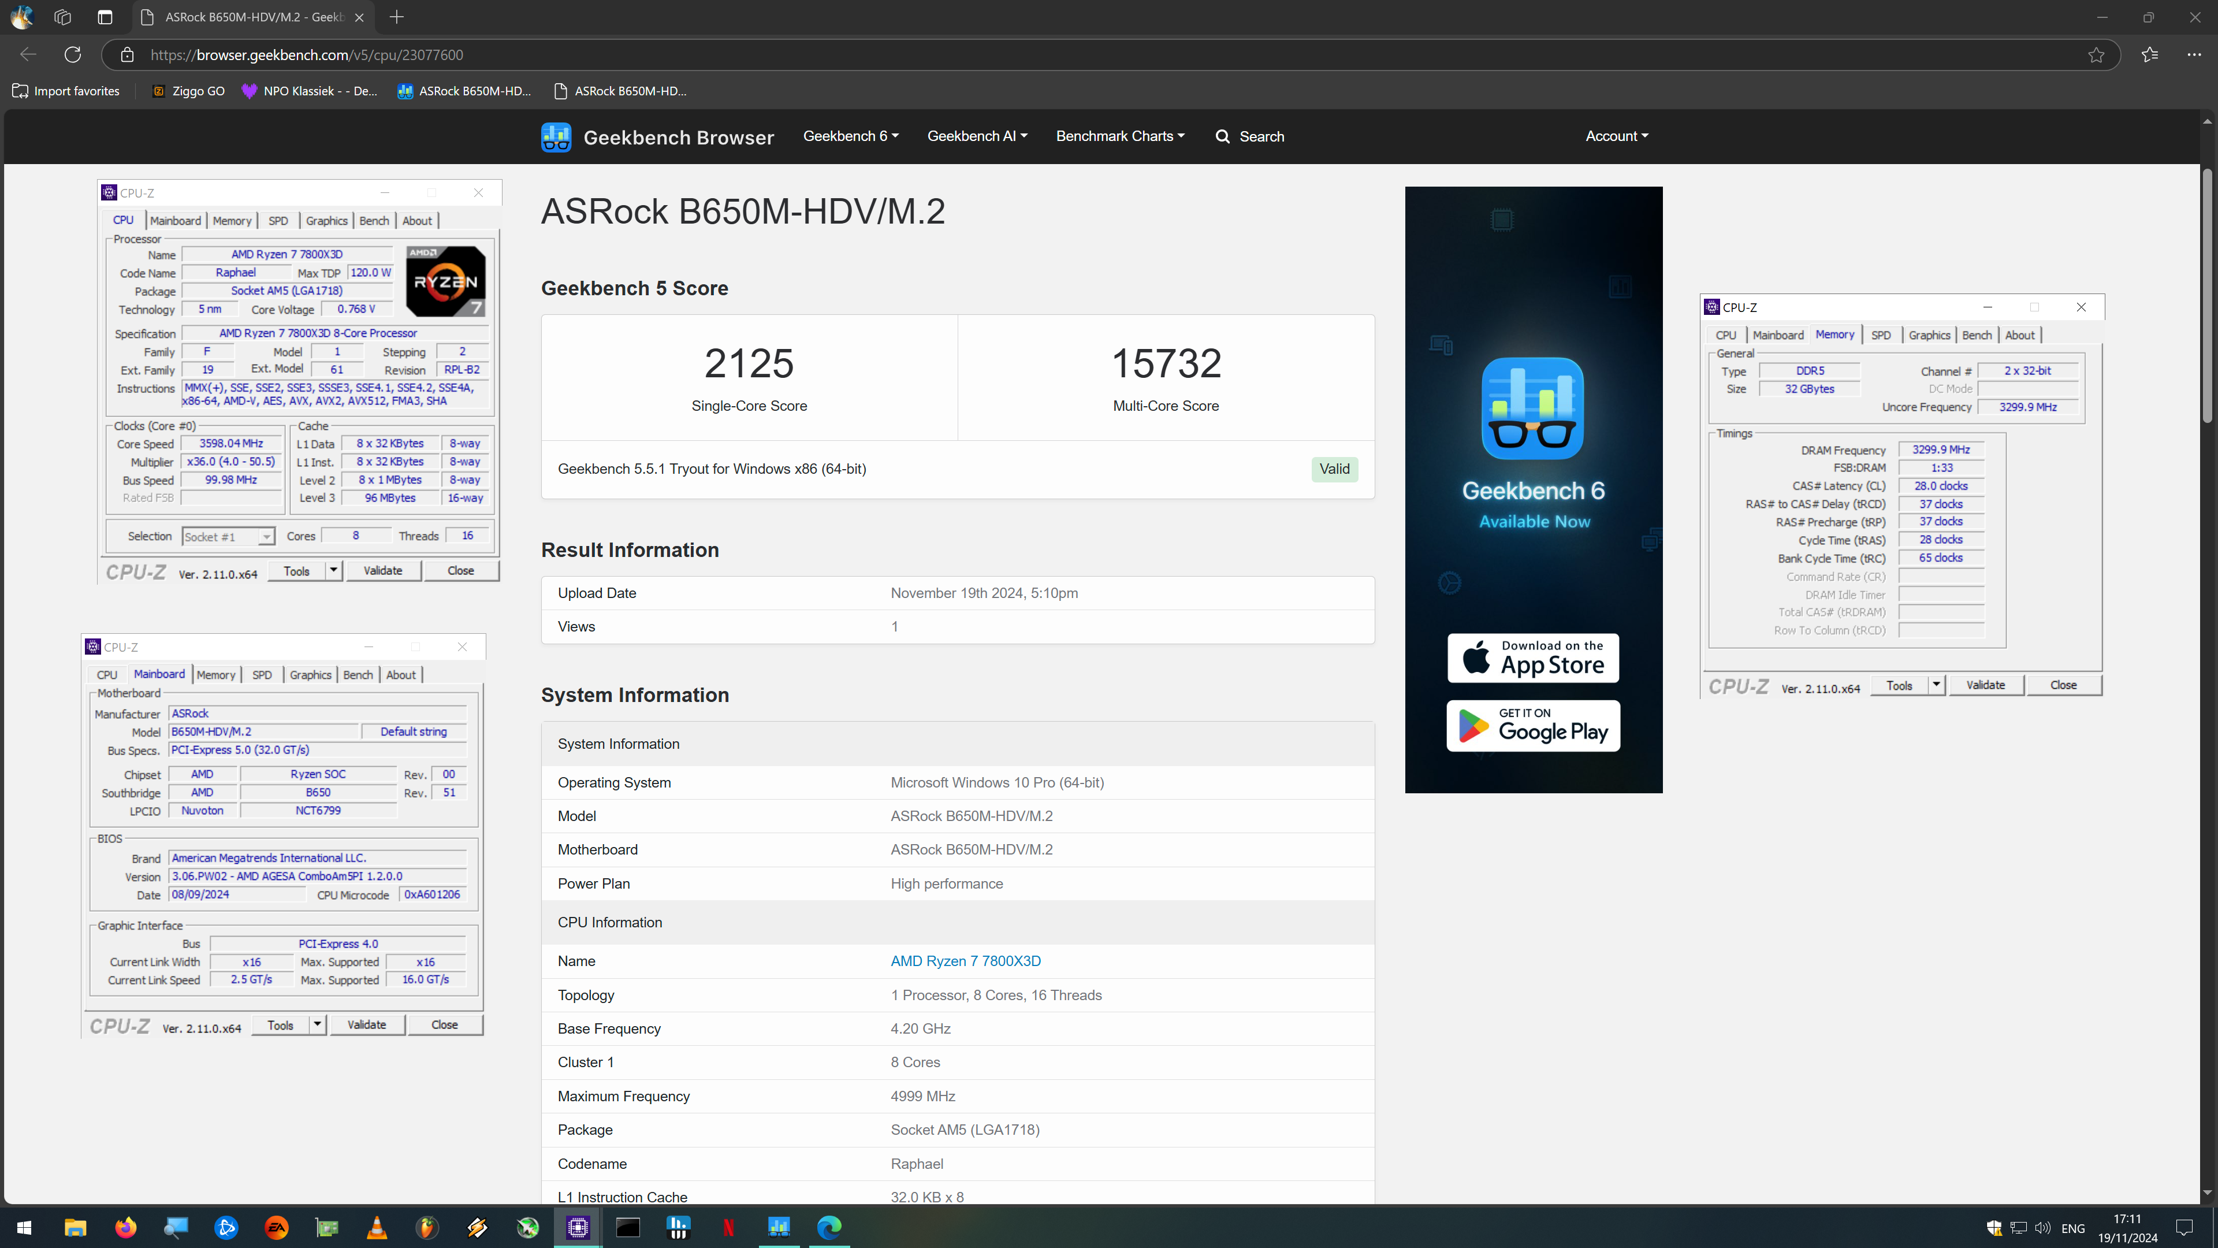Add this page to favorites with star icon

point(2096,55)
